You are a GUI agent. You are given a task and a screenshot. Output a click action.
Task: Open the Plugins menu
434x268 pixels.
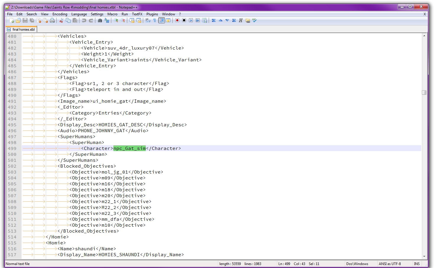click(x=152, y=14)
